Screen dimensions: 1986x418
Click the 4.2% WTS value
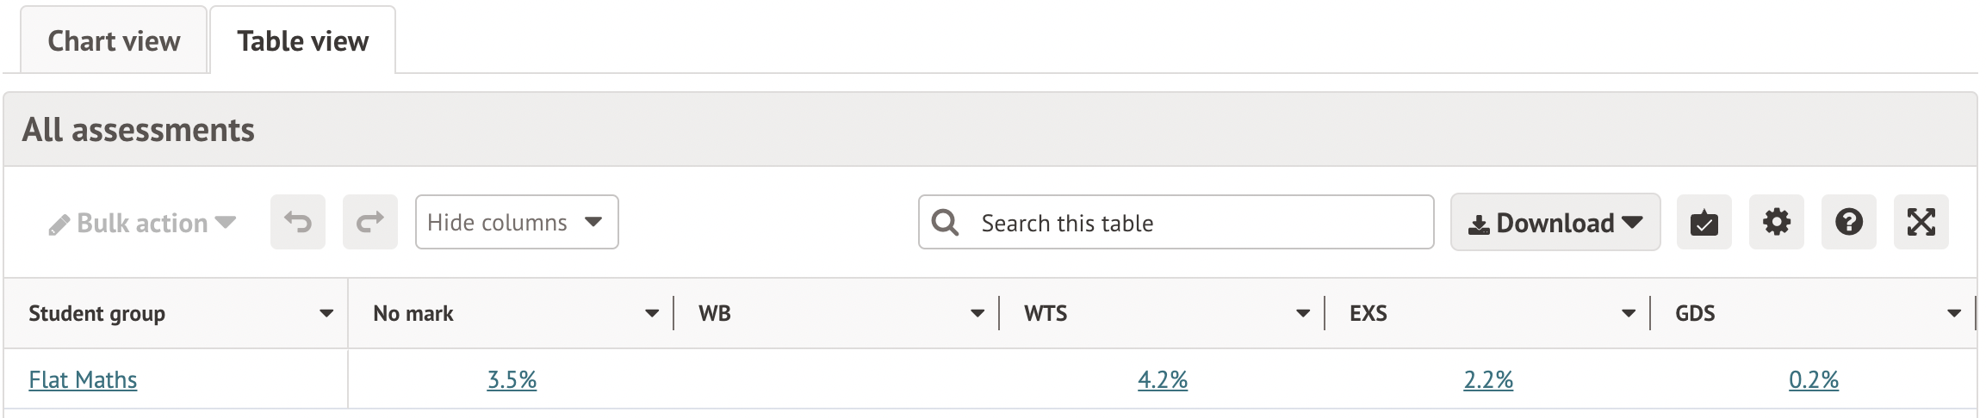pos(1163,380)
